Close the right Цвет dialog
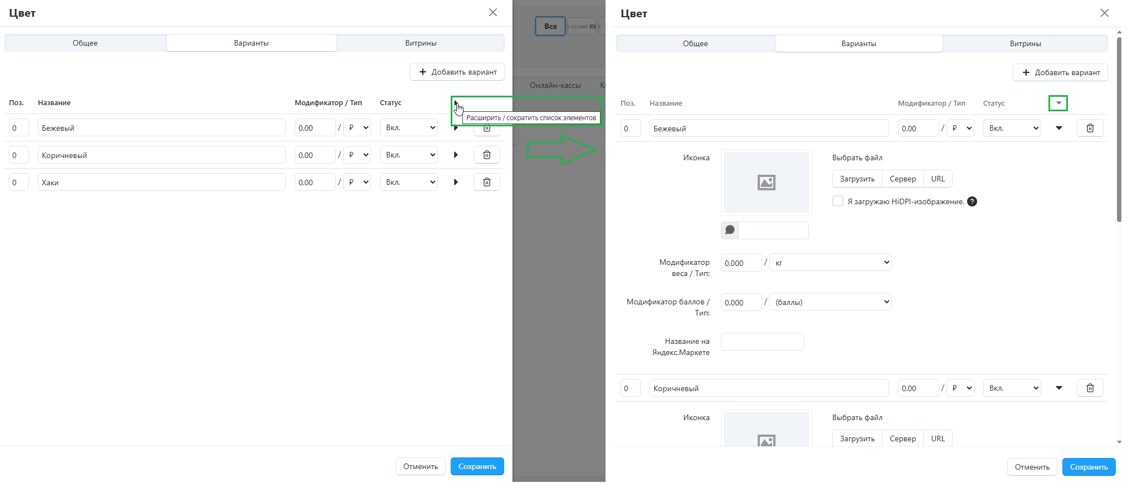 point(1104,13)
